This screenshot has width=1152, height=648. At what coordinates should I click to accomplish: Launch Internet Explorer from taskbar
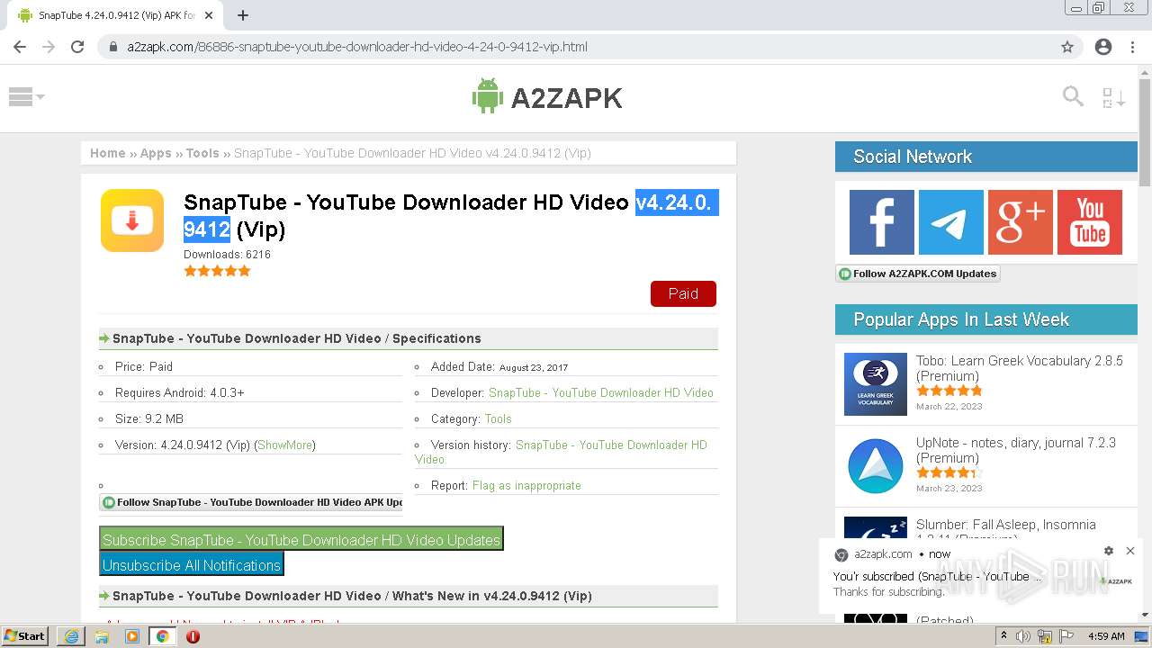point(71,636)
